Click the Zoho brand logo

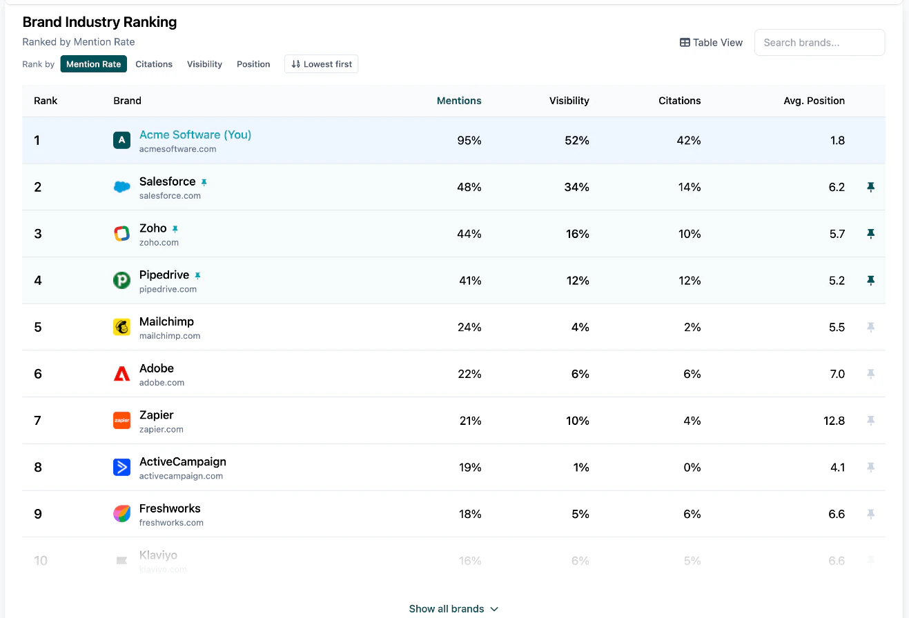coord(121,234)
